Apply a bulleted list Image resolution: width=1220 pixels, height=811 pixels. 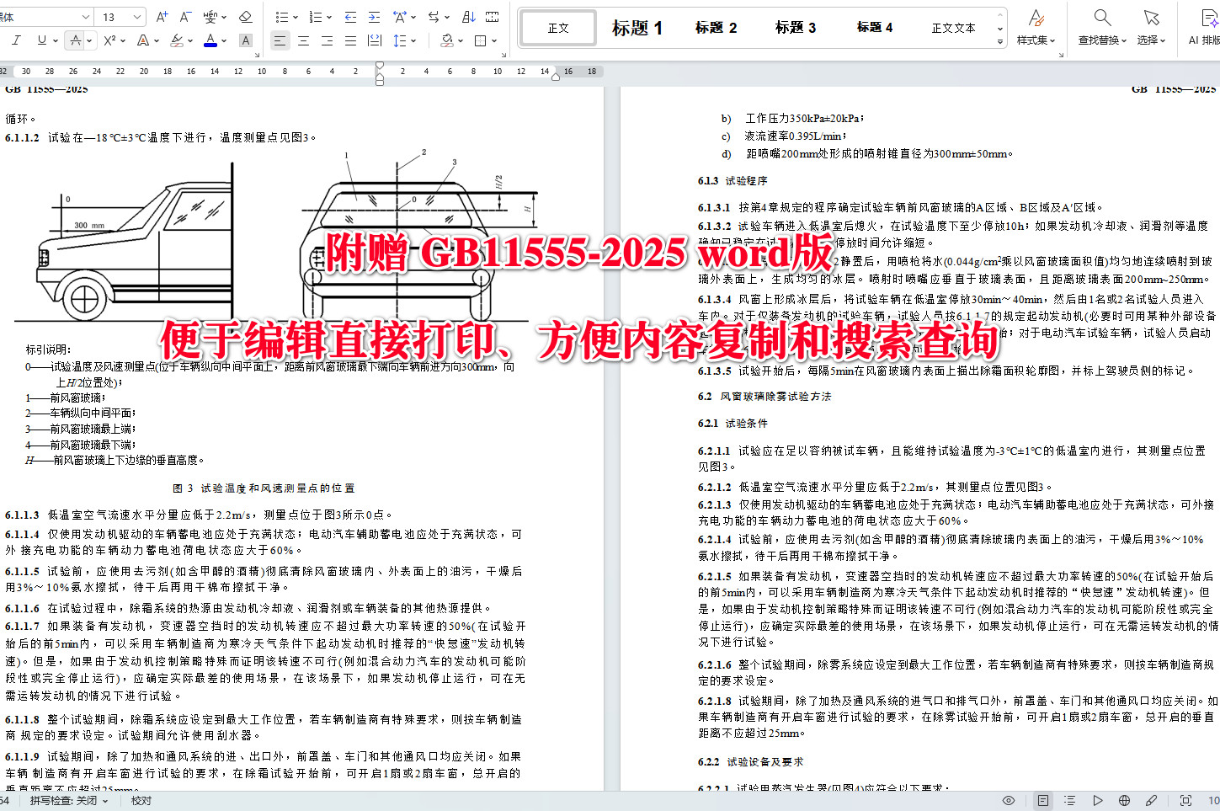pyautogui.click(x=281, y=15)
